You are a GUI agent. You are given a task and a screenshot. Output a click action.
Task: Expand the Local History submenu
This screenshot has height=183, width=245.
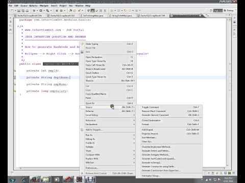(108, 115)
